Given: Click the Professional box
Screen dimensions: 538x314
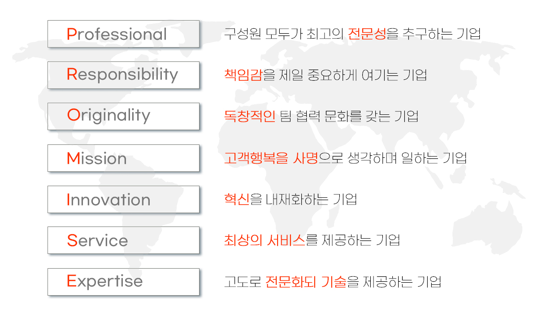Looking at the screenshot, I should click(123, 34).
